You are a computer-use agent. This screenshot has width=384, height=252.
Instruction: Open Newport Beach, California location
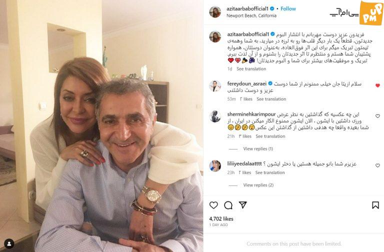(251, 15)
